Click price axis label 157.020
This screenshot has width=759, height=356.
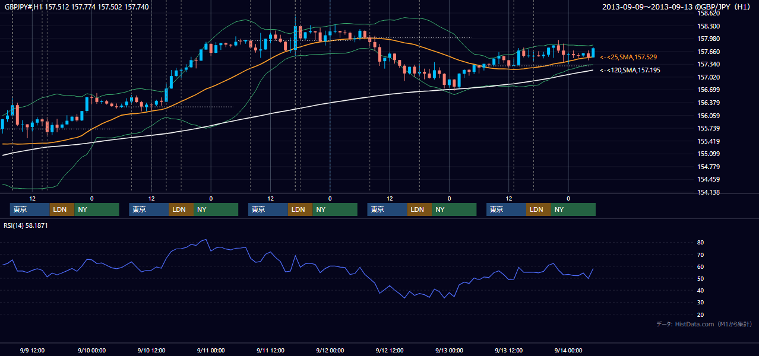(709, 77)
